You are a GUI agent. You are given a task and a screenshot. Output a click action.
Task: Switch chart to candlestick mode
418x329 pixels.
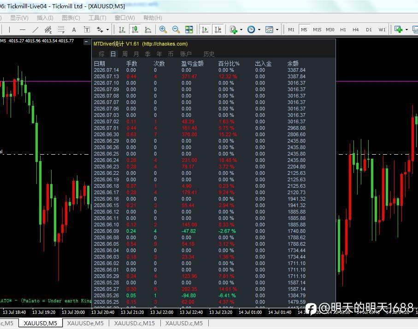[135, 29]
